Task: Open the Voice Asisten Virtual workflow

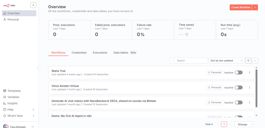Action: (x=65, y=86)
